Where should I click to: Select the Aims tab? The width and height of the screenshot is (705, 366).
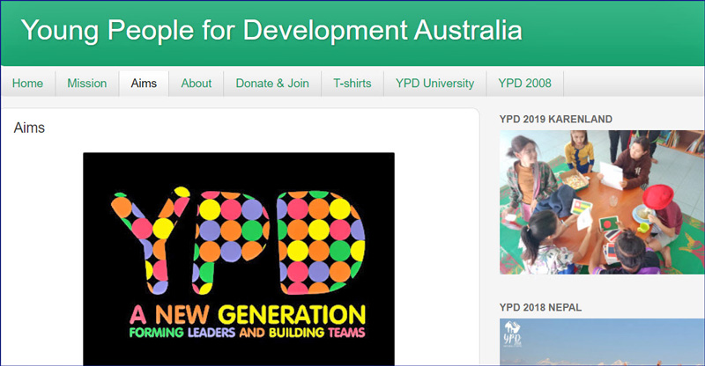tap(144, 84)
